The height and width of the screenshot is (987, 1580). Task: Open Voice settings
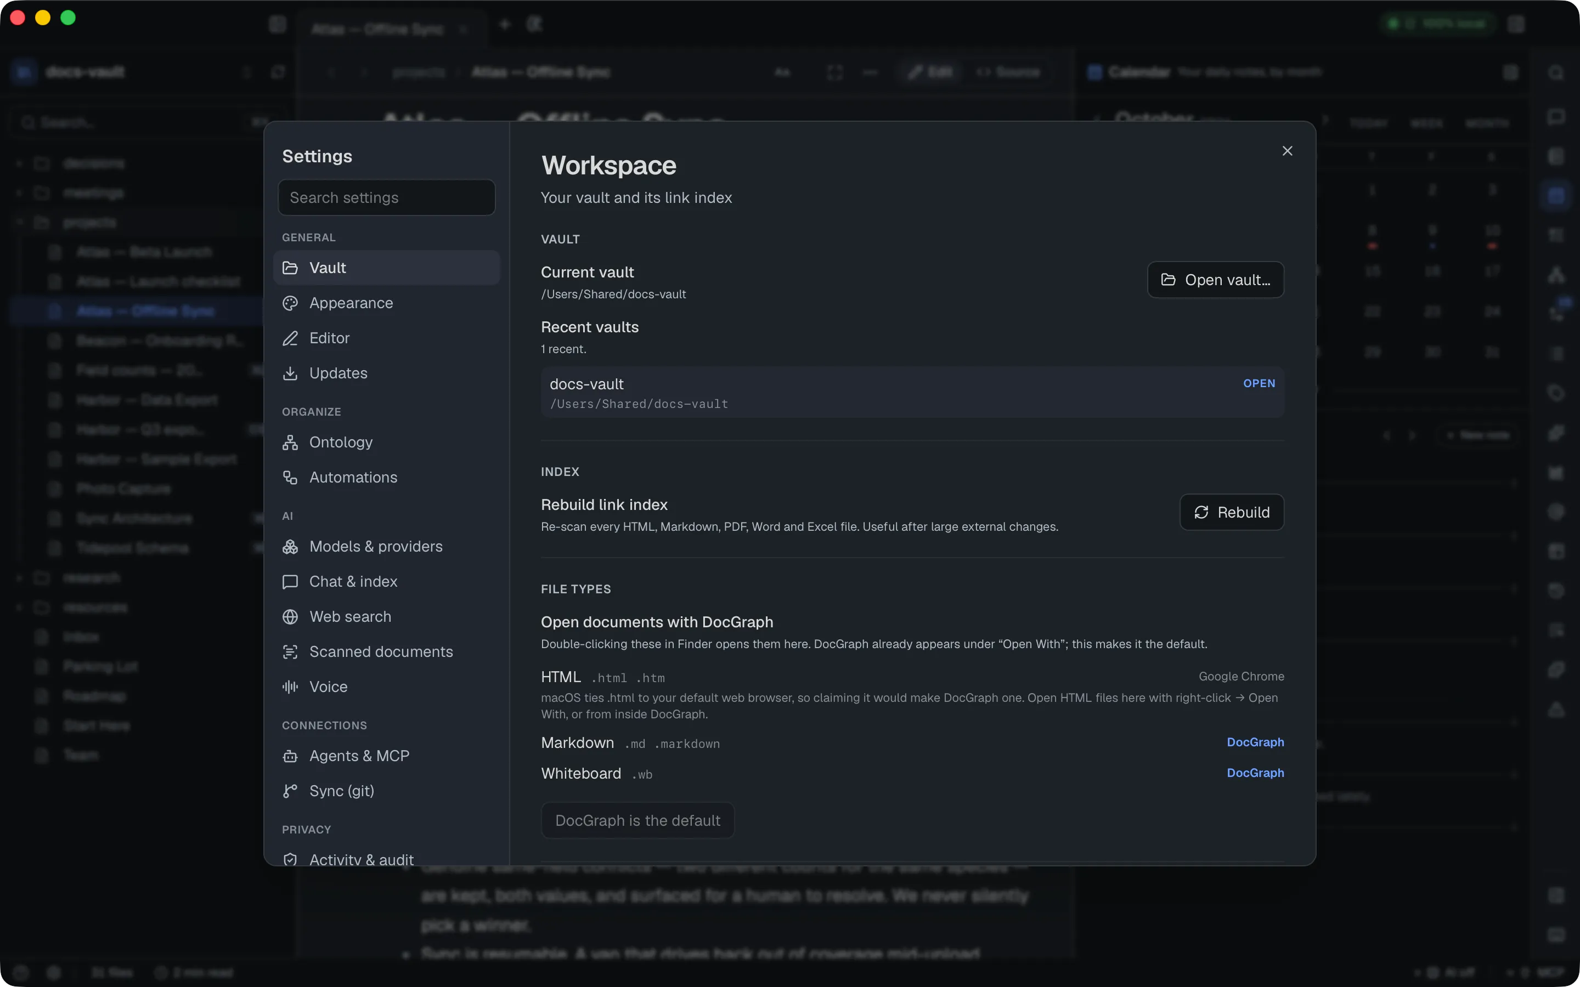(x=387, y=687)
